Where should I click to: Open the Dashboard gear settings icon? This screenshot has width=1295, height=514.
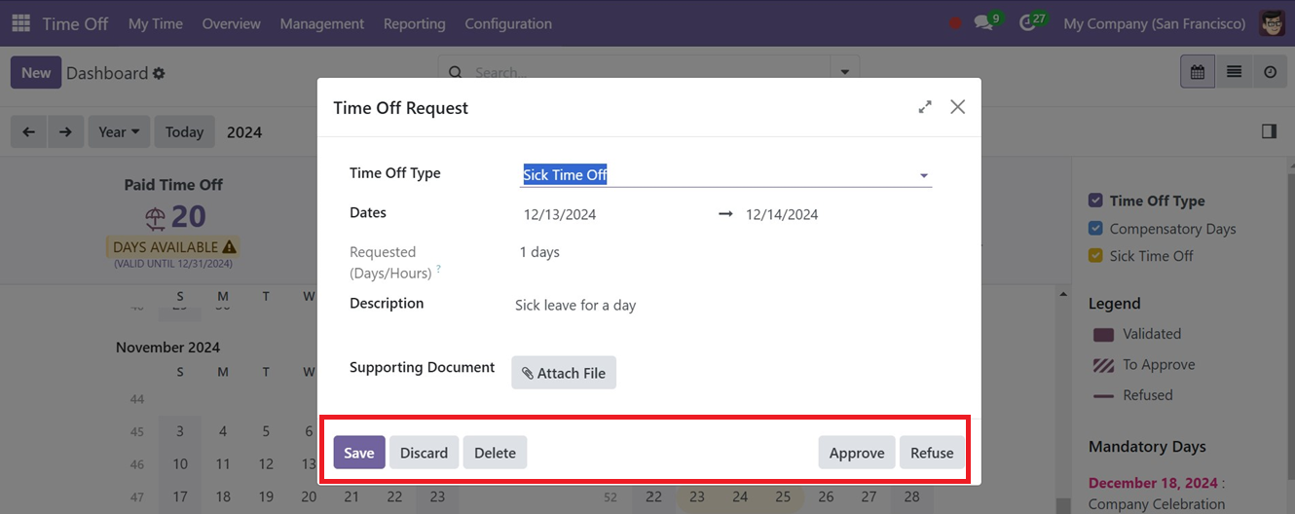click(x=160, y=74)
